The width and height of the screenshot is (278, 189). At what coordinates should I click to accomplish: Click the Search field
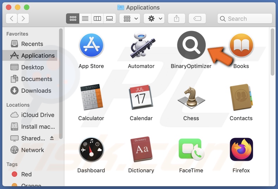tap(245, 19)
